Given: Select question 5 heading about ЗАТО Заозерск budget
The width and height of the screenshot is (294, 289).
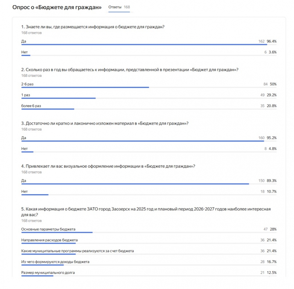Looking at the screenshot, I should [146, 209].
